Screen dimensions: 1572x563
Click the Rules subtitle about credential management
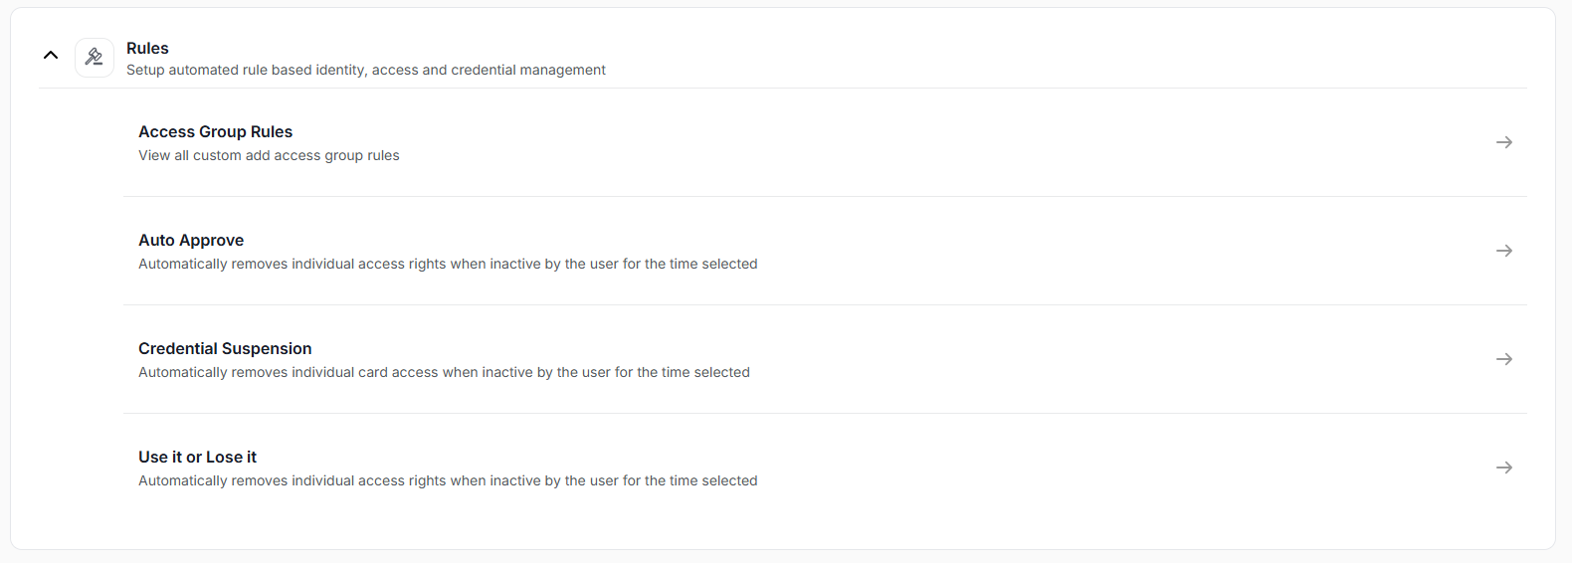[x=365, y=70]
